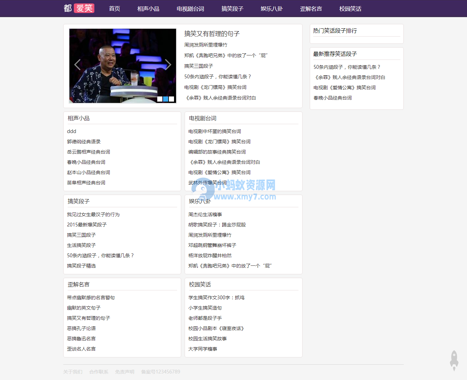The width and height of the screenshot is (467, 380).
Task: Click the 都爱笑 site logo
Action: click(x=79, y=8)
